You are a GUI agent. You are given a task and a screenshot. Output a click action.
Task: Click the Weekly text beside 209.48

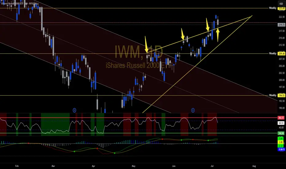(x=273, y=53)
